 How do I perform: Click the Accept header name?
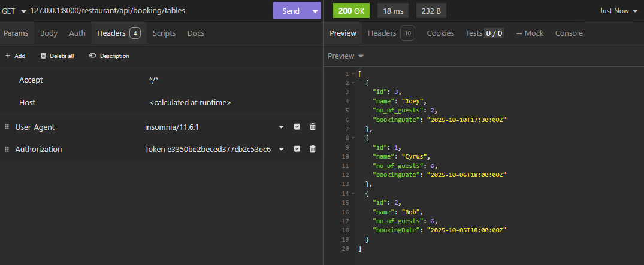tap(31, 80)
